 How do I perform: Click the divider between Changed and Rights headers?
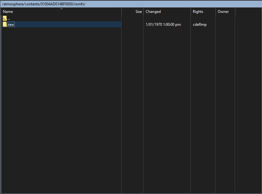tap(191, 12)
